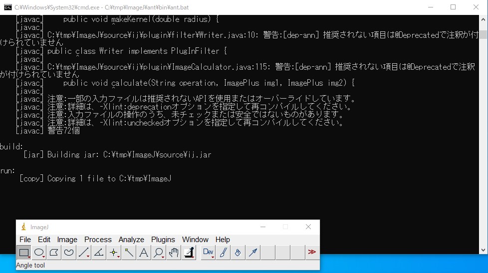The height and width of the screenshot is (273, 488).
Task: Select the Straight Line tool
Action: point(84,252)
